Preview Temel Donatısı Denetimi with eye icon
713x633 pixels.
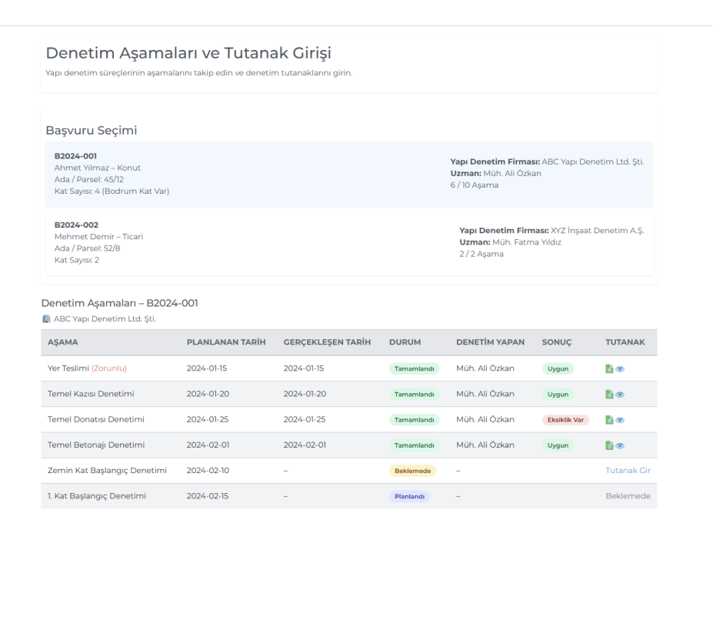[x=620, y=420]
